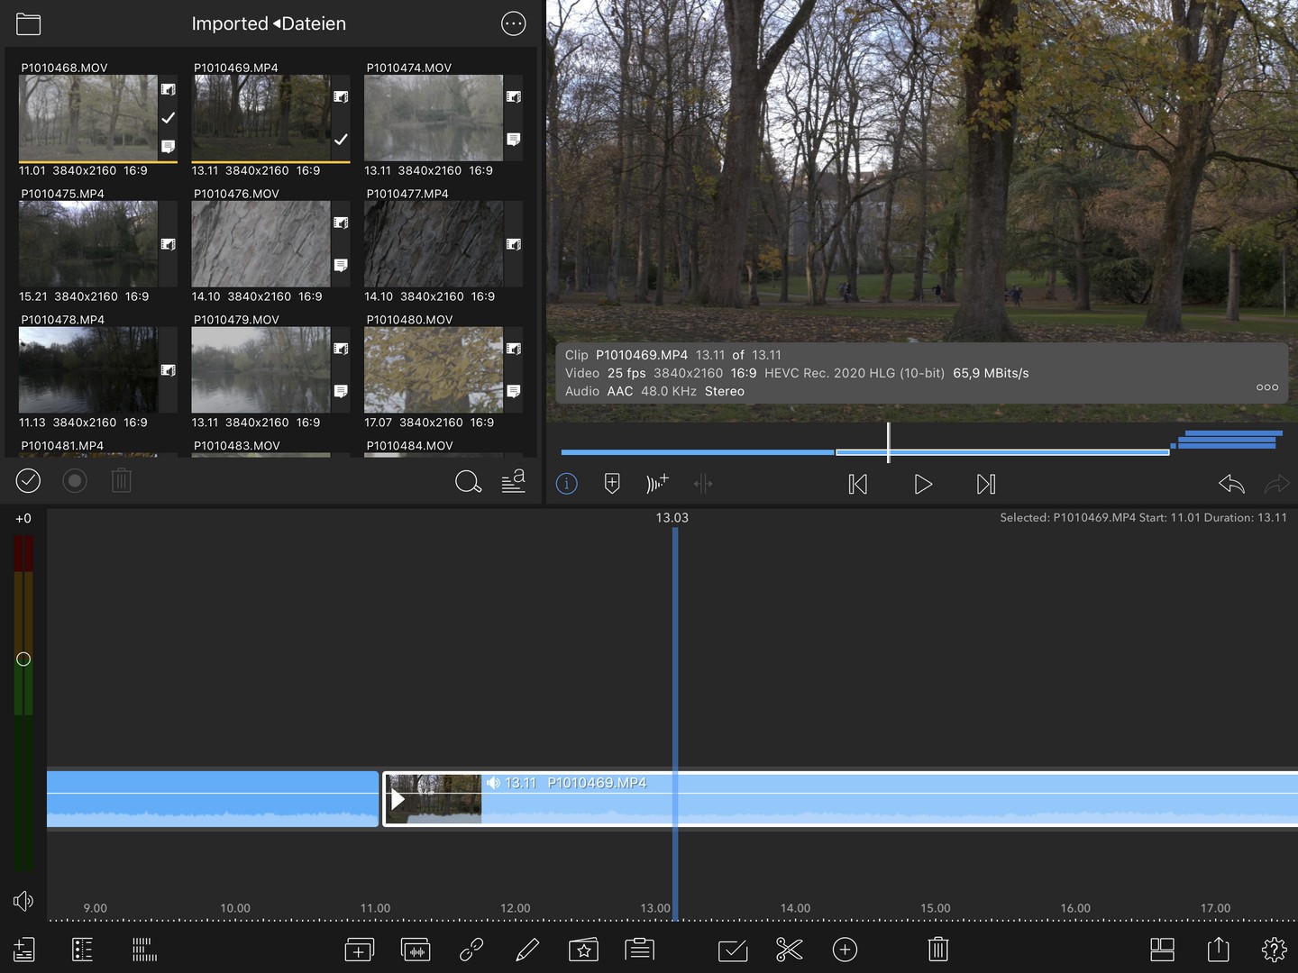The width and height of the screenshot is (1298, 973).
Task: Tap the split trim icon in preview bar
Action: pos(703,484)
